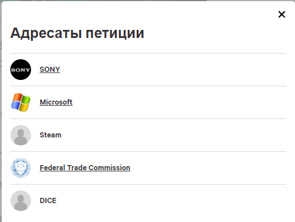Click the word петиции in the heading
The width and height of the screenshot is (295, 222).
coord(115,33)
